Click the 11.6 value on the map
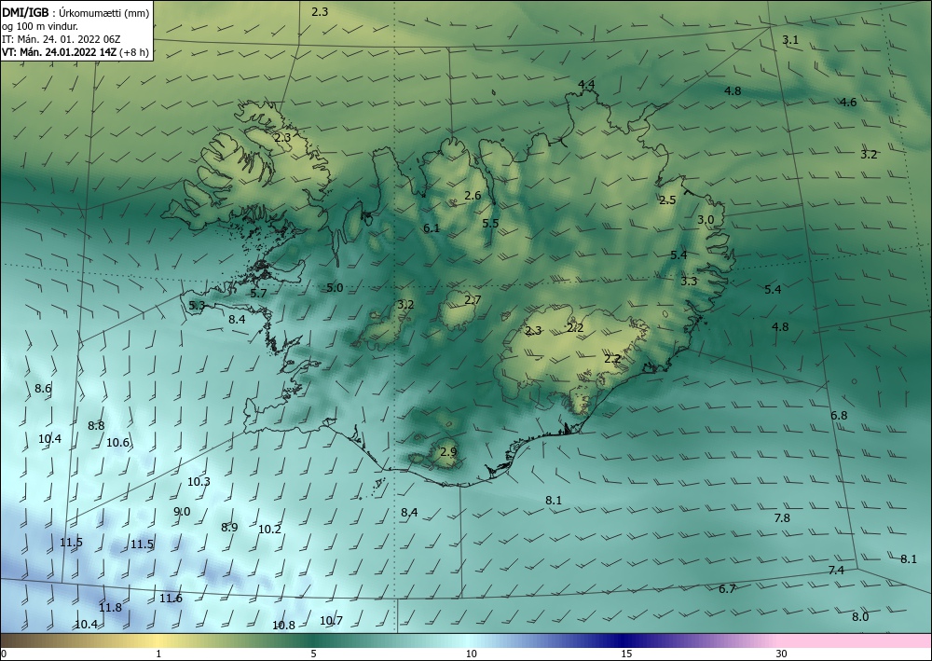932x661 pixels. 171,599
